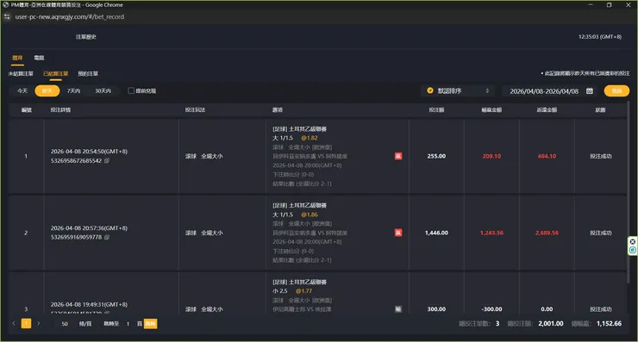Click the orange check icon in sort box
638x342 pixels.
coord(430,90)
